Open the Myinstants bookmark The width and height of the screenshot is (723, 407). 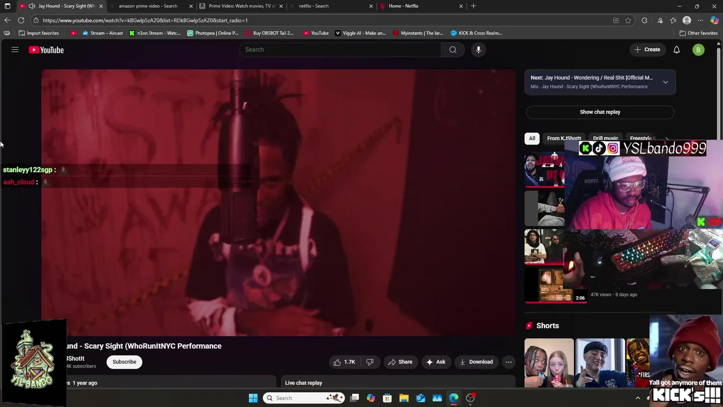tap(418, 33)
